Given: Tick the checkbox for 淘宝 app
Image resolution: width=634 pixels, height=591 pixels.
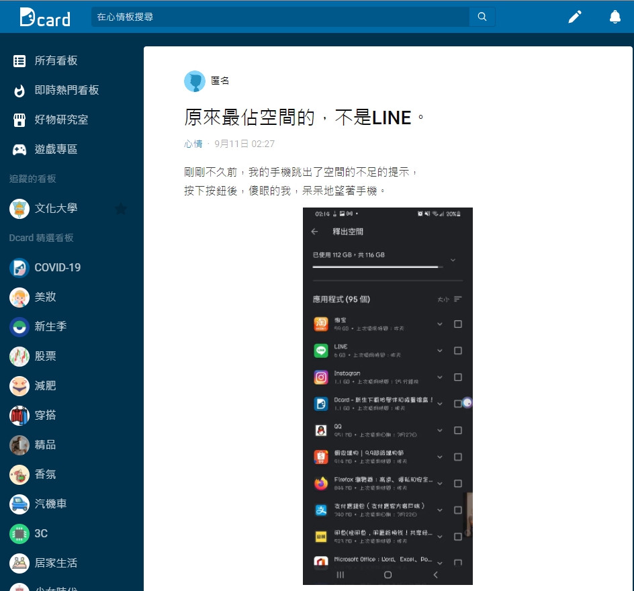Looking at the screenshot, I should pos(458,324).
